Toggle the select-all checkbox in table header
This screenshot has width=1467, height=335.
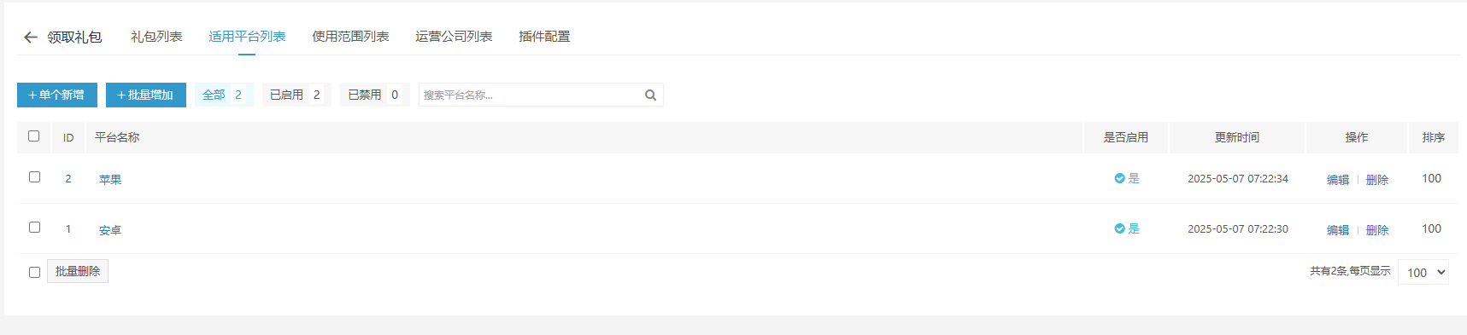pyautogui.click(x=34, y=136)
